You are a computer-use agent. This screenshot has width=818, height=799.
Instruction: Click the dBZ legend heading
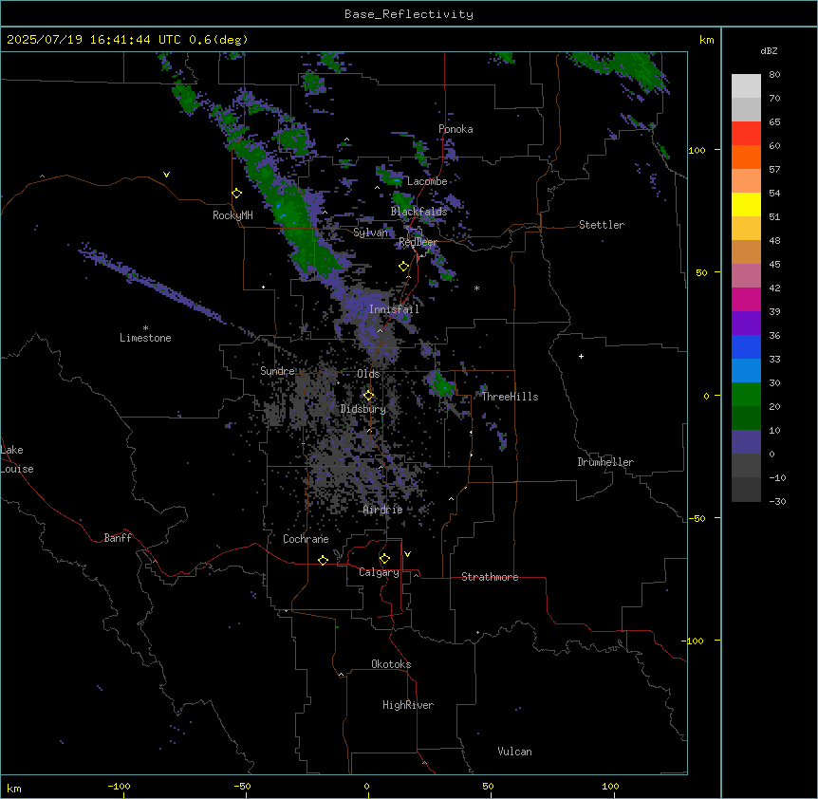pos(769,50)
